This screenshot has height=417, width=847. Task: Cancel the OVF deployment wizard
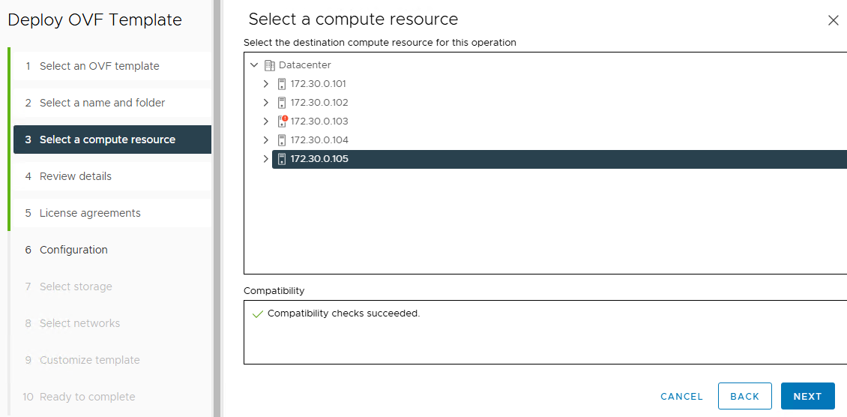point(681,396)
